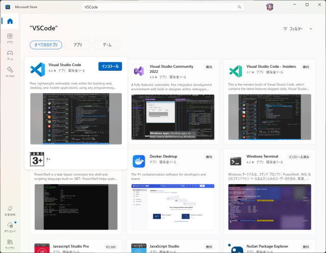
Task: Click the user profile avatar
Action: (x=269, y=7)
